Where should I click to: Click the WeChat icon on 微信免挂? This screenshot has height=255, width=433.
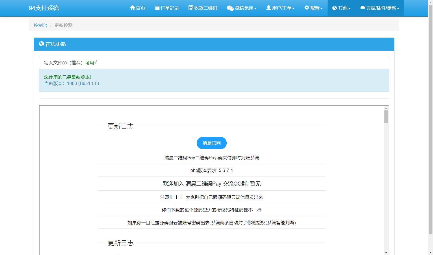point(230,8)
